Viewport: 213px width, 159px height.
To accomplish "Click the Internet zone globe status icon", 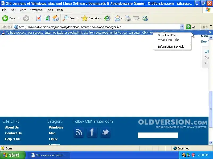I will click(x=175, y=148).
